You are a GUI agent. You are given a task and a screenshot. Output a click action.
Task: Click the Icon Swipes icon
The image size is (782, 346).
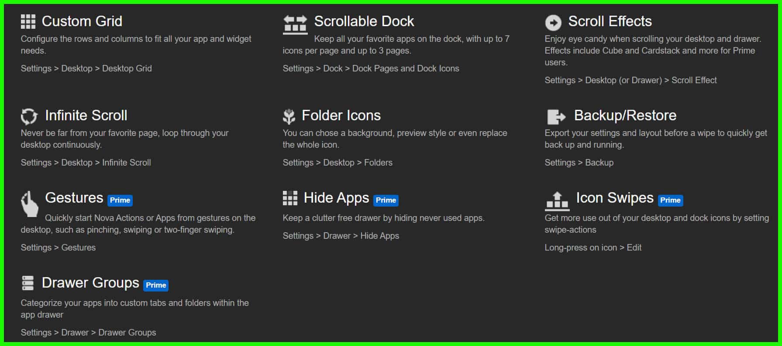pos(557,200)
